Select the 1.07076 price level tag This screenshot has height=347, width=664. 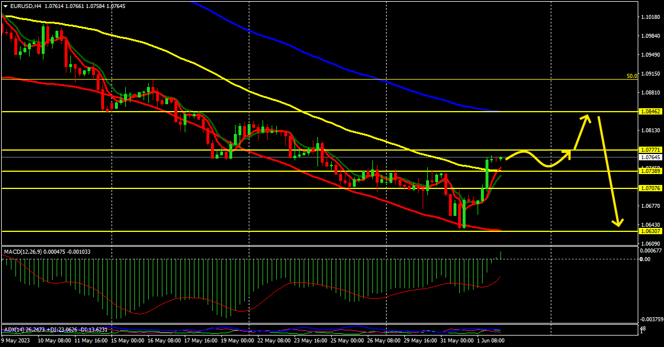(651, 188)
